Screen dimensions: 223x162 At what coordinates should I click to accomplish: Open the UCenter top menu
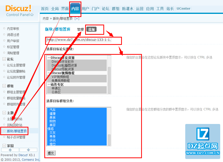[183, 9]
